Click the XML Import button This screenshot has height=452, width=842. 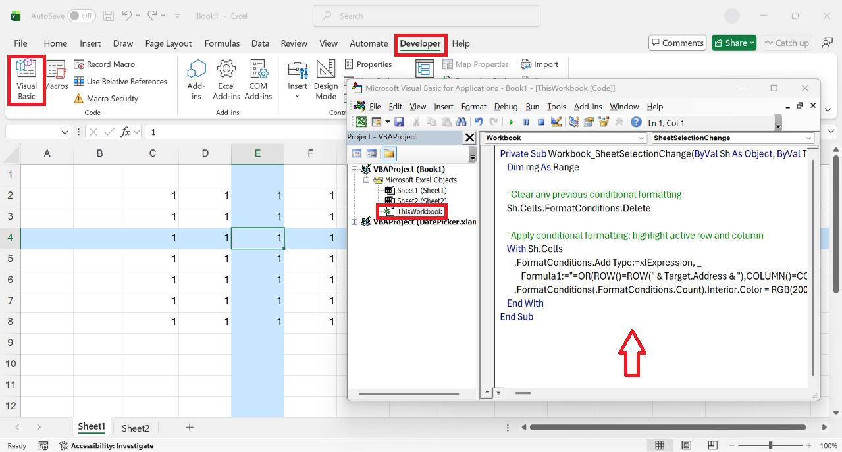[x=539, y=64]
